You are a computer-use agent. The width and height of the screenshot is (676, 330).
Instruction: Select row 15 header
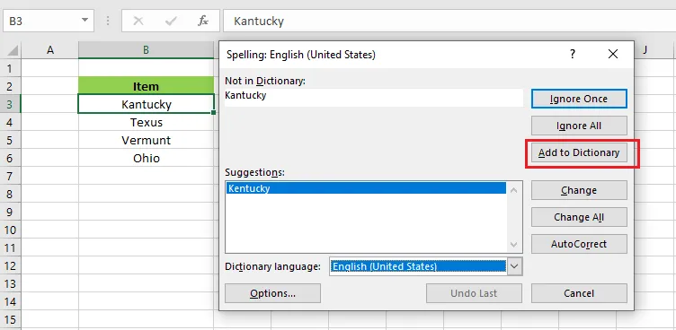click(x=11, y=320)
